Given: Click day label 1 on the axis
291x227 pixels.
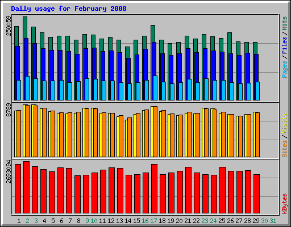Looking at the screenshot, I should [19, 221].
